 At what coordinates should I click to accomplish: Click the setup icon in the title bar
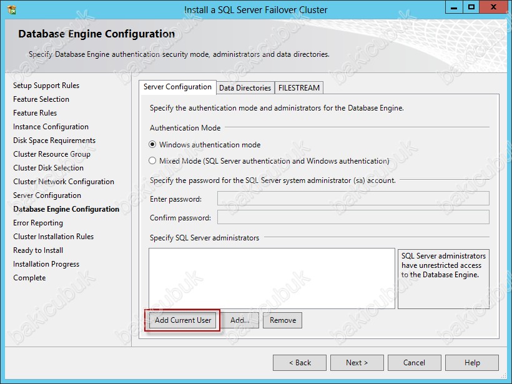[x=12, y=10]
